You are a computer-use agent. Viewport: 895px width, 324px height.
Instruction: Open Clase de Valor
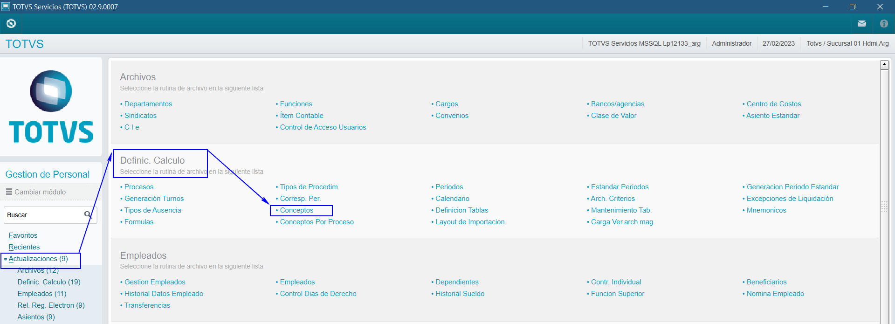pos(613,116)
